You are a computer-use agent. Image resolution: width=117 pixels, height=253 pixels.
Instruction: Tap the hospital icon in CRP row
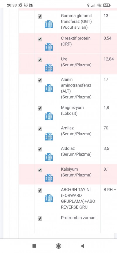click(x=49, y=47)
